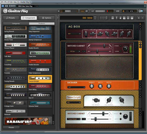This screenshot has width=147, height=134.
Task: Select the Products view header
Action: (x=42, y=24)
